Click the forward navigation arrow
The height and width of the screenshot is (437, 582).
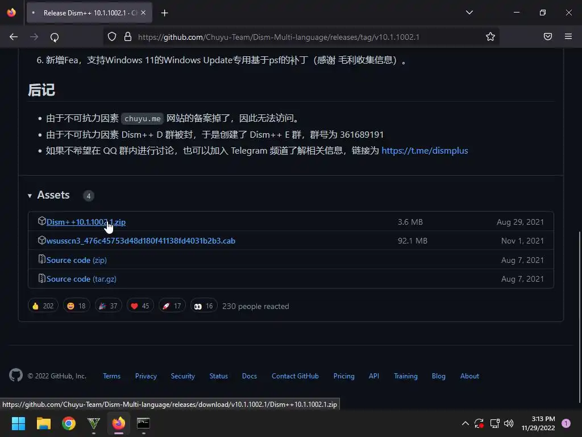tap(34, 37)
